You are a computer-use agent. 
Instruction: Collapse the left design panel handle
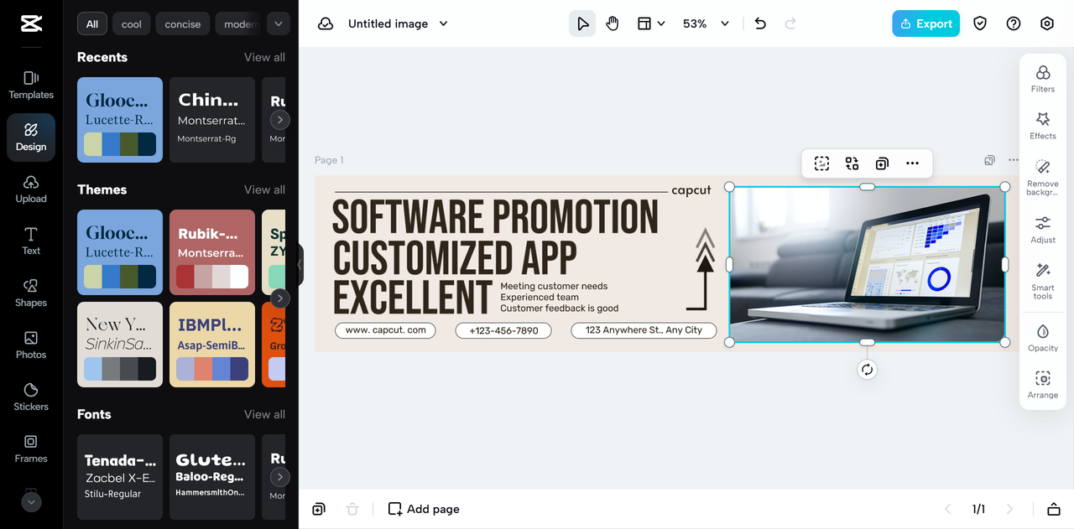[x=300, y=265]
